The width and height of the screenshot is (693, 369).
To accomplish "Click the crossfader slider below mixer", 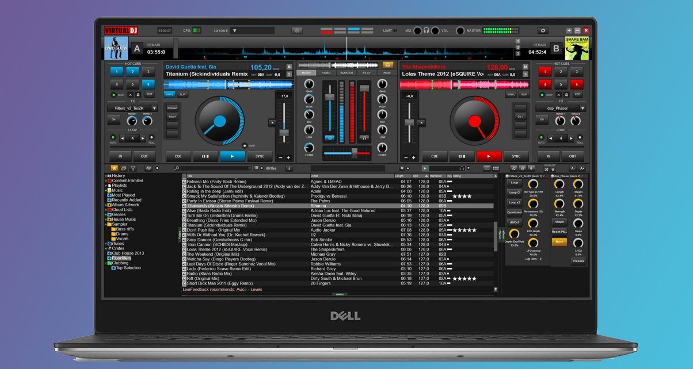I will click(x=354, y=152).
